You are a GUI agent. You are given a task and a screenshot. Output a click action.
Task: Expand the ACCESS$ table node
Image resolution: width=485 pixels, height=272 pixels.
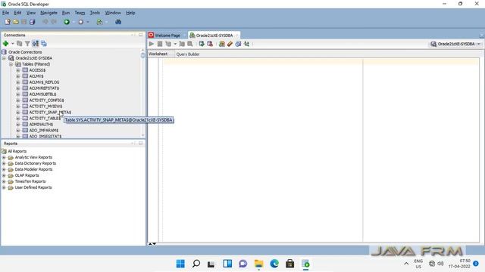pyautogui.click(x=18, y=70)
